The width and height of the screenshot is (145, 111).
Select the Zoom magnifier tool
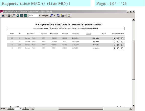tap(14, 15)
